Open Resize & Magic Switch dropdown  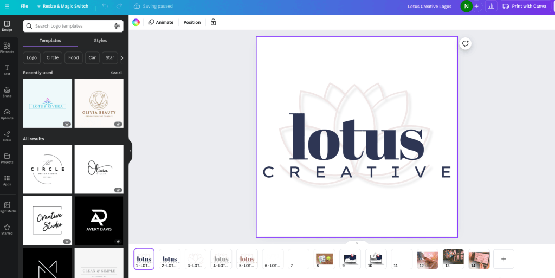coord(62,6)
